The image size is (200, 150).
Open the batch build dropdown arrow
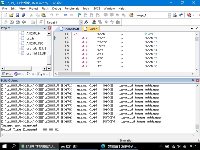pos(28,22)
